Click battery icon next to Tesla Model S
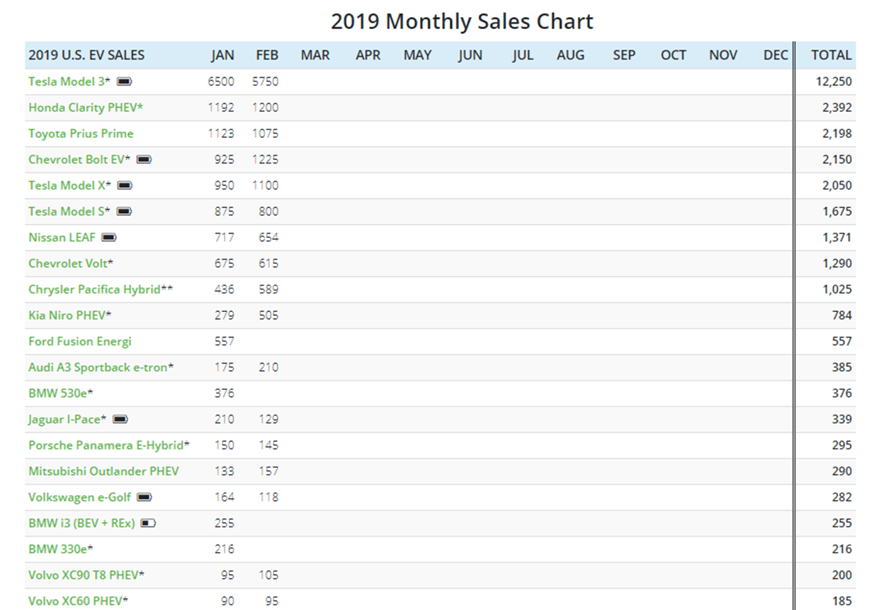This screenshot has width=884, height=610. click(124, 212)
